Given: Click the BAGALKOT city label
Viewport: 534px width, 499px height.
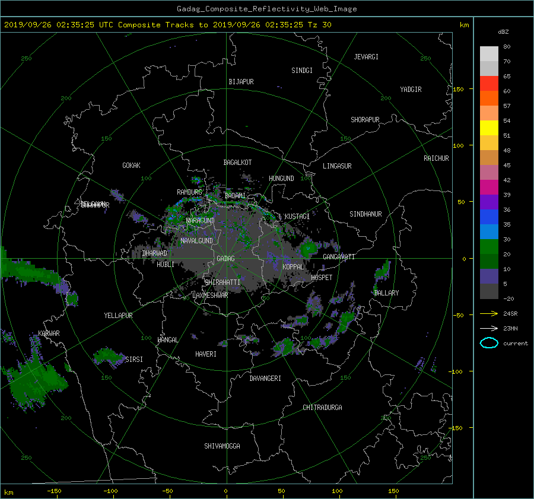Looking at the screenshot, I should coord(237,163).
